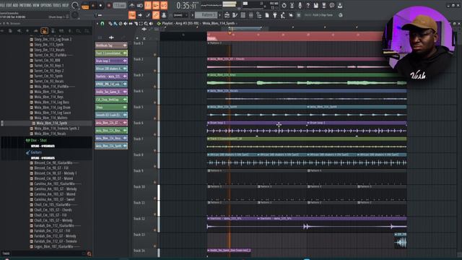Toggle the countdown-before-recording icon
Screen dimensions: 462x260
(148, 6)
